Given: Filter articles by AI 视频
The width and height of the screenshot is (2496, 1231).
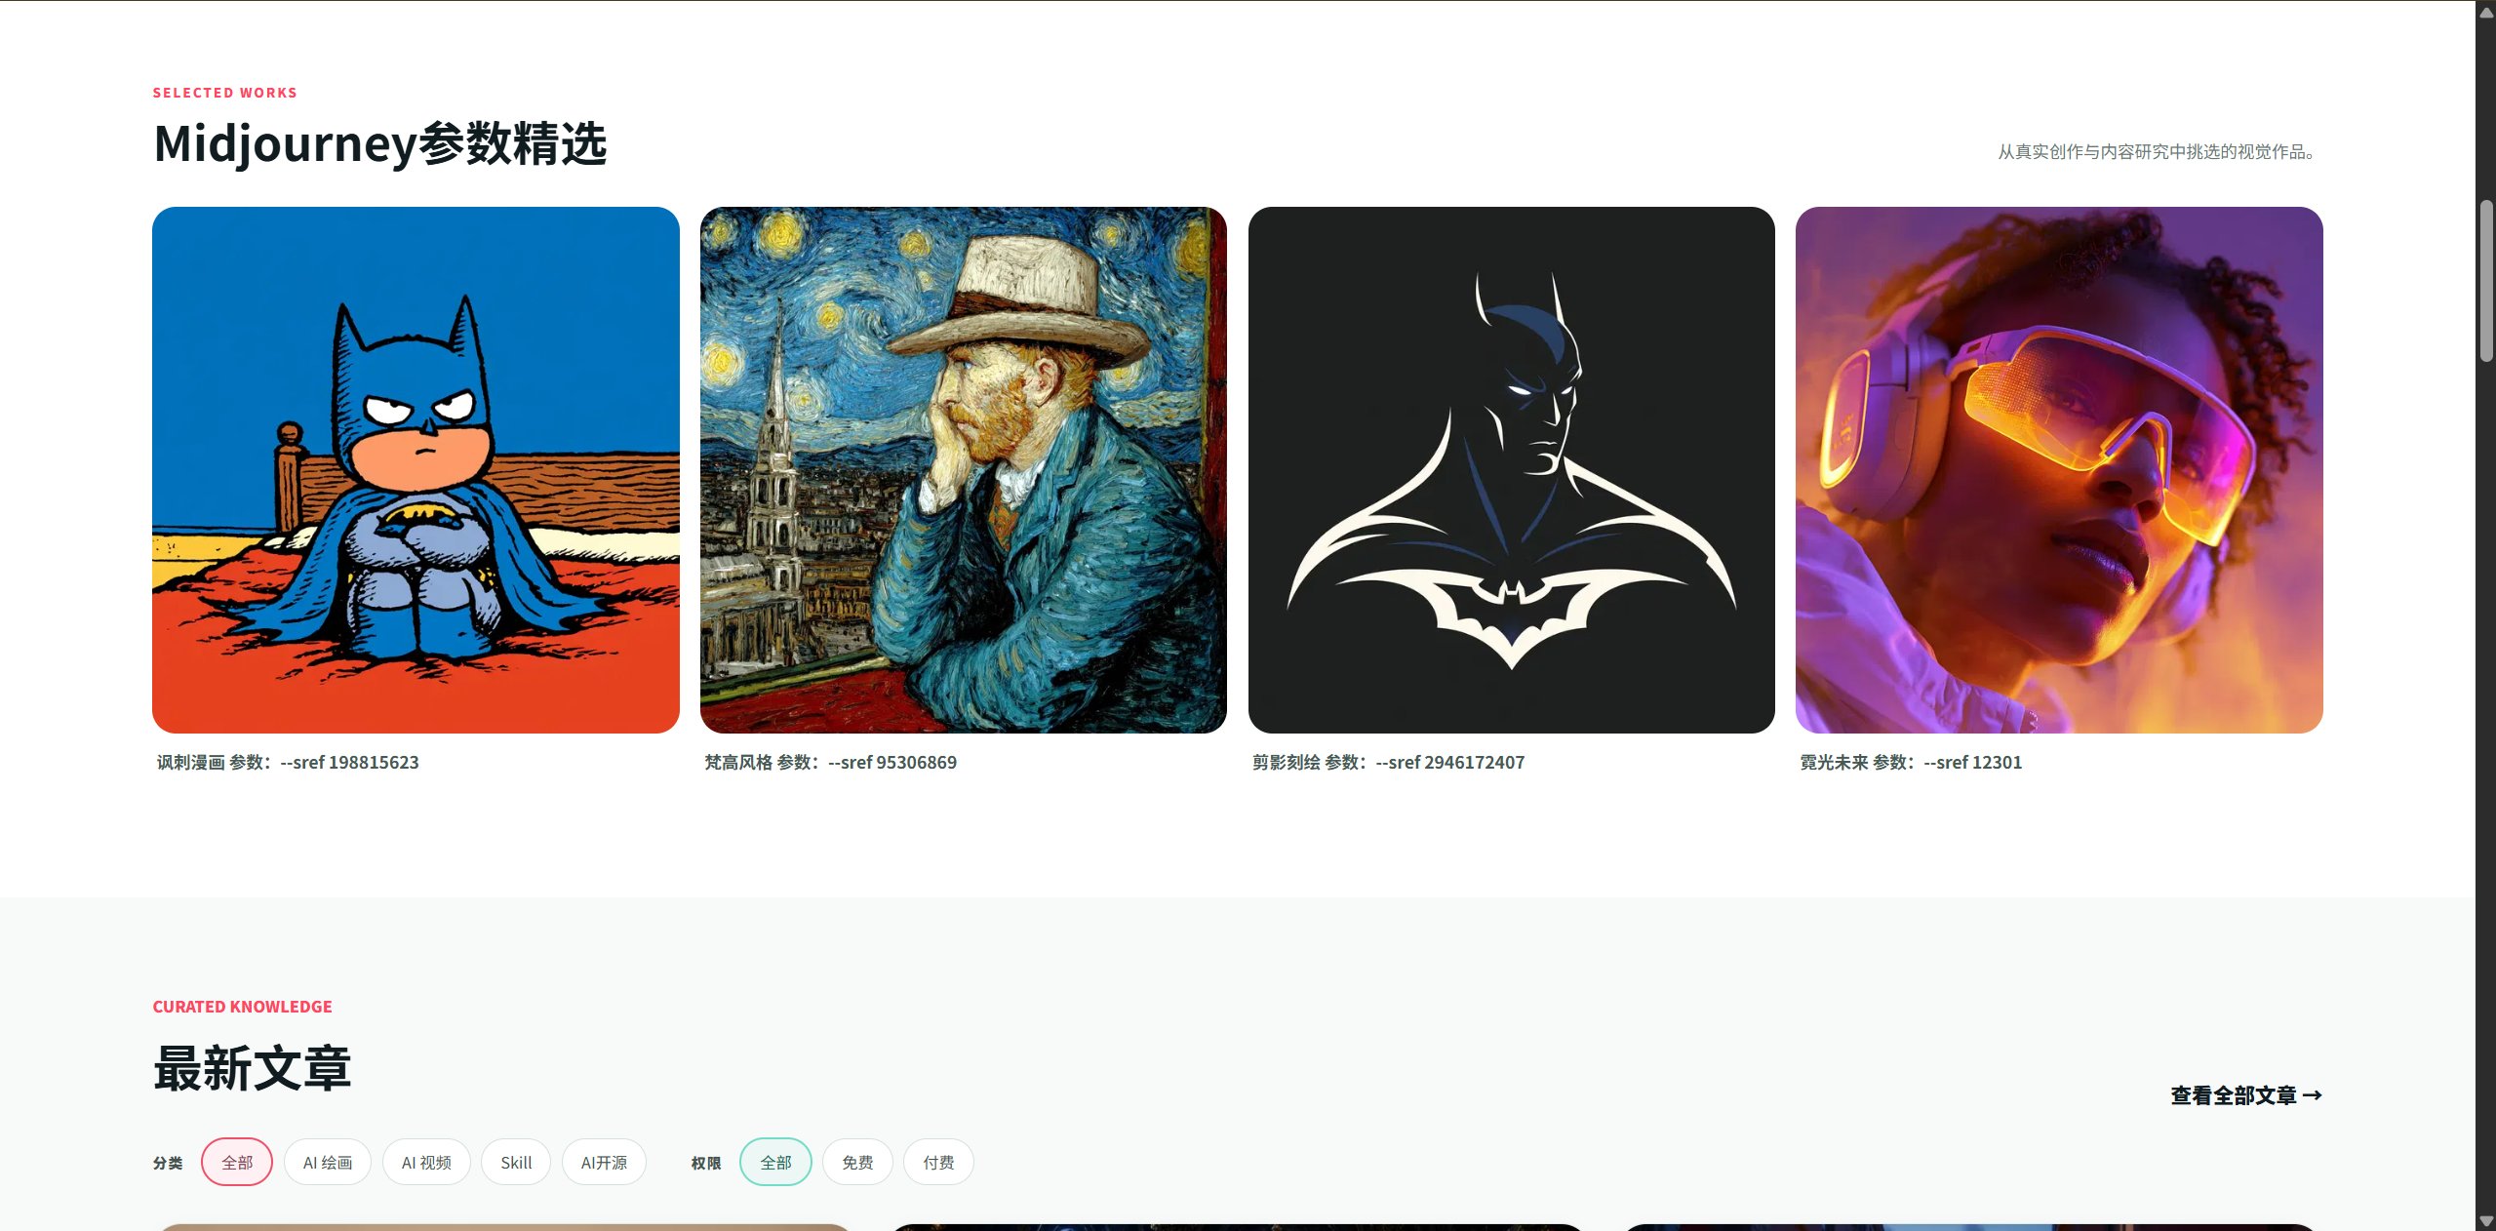Looking at the screenshot, I should point(426,1162).
